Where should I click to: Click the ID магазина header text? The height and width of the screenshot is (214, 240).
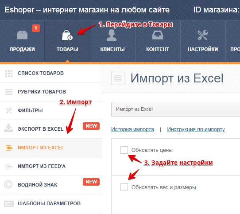coord(217,10)
